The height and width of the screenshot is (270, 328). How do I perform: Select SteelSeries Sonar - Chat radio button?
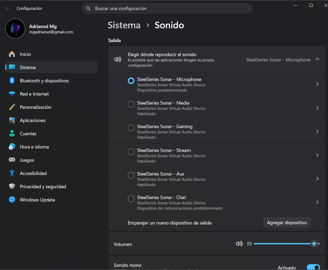(x=131, y=199)
